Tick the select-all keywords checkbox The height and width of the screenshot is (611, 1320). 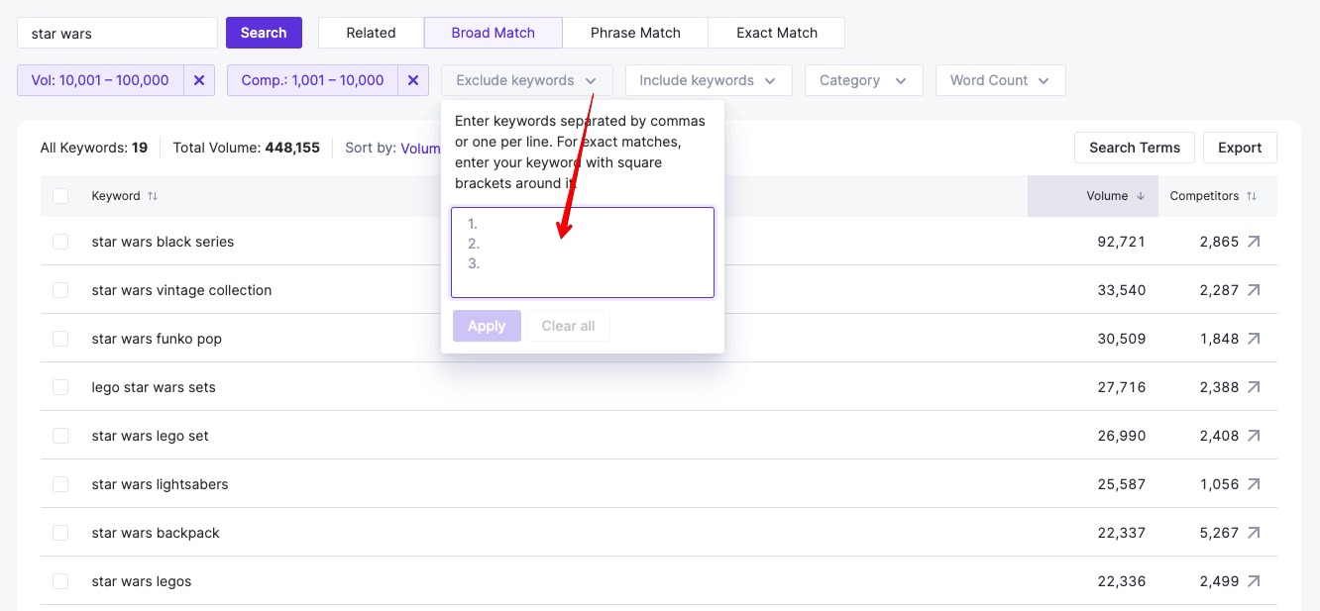(x=60, y=196)
